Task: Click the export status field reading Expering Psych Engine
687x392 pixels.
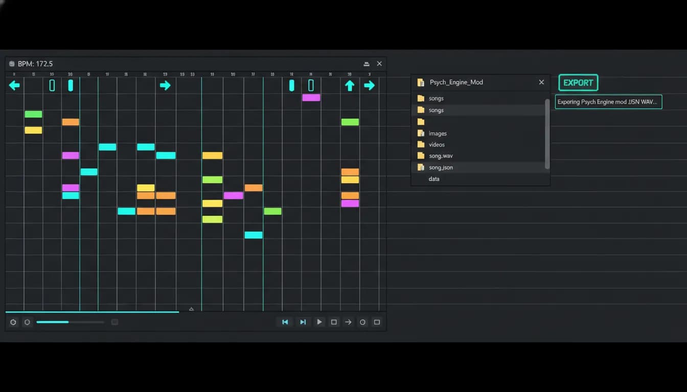Action: 608,102
